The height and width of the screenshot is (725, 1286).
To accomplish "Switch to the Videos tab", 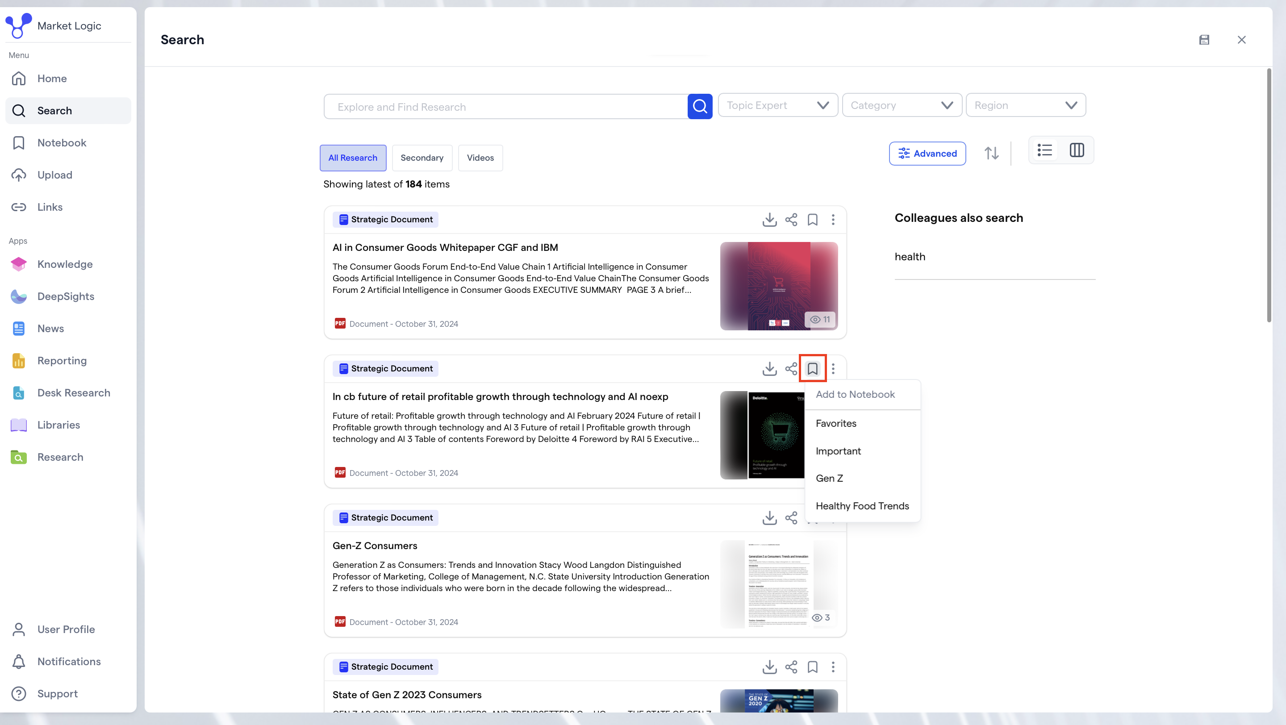I will coord(480,158).
